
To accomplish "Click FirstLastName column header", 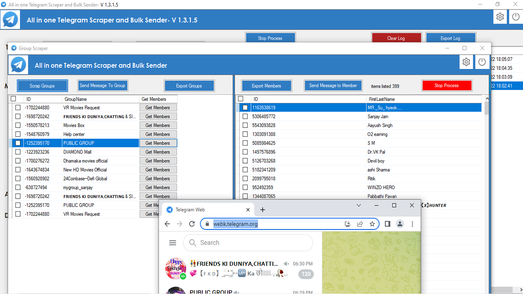I will [x=424, y=99].
